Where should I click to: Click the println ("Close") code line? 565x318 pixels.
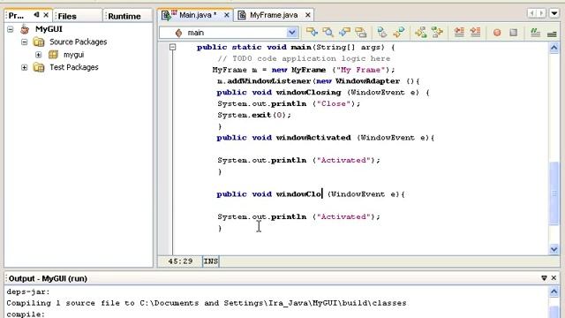point(289,104)
